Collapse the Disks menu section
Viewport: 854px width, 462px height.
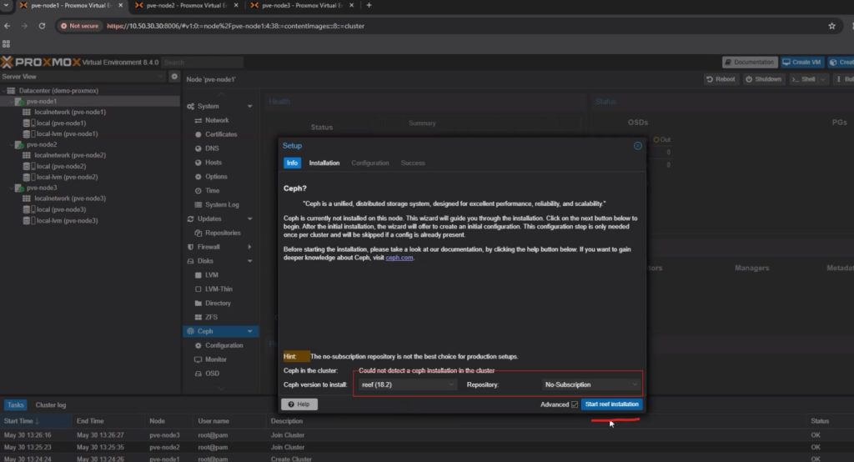point(250,261)
